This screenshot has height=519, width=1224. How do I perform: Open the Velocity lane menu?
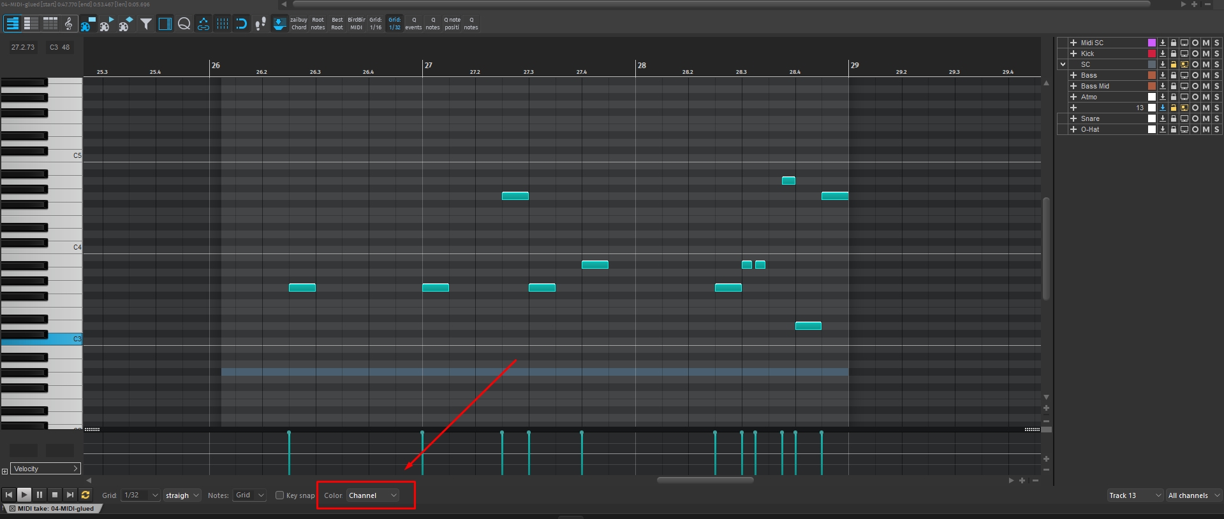(46, 469)
